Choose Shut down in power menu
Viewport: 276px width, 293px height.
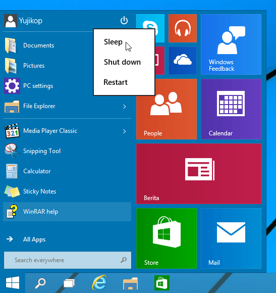point(122,62)
